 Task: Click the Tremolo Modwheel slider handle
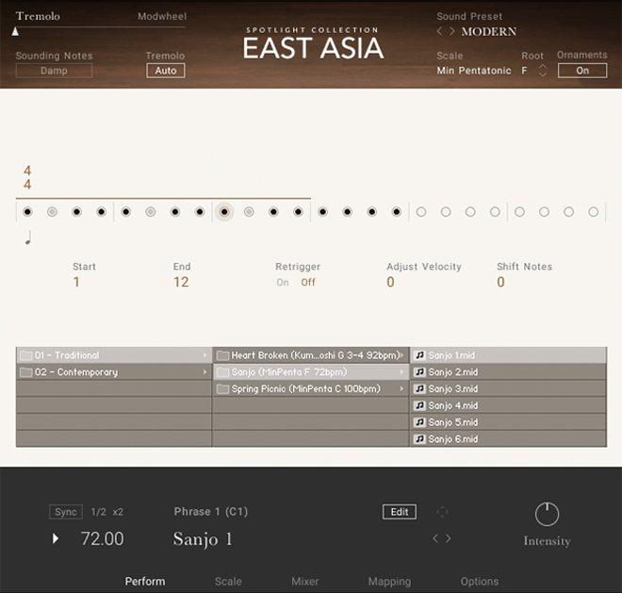pos(15,32)
